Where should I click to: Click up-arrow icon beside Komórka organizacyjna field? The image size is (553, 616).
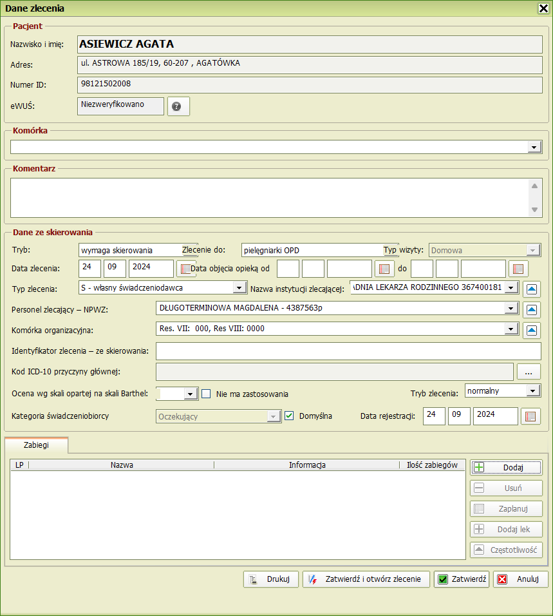click(x=531, y=331)
